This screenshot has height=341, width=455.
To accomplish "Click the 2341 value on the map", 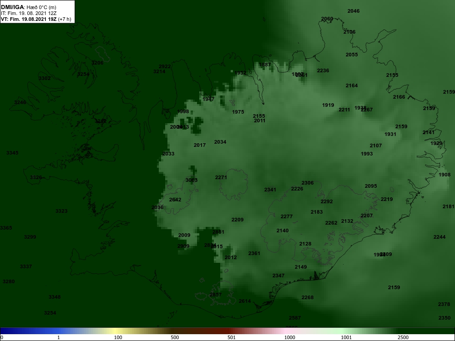I will (270, 190).
